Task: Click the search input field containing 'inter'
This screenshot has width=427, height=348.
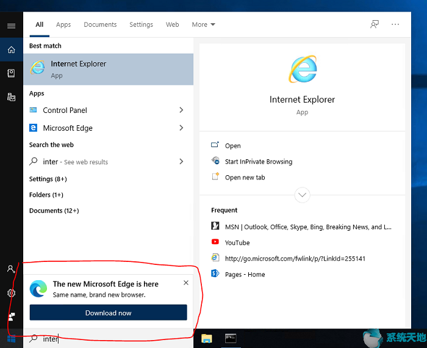Action: pos(109,338)
